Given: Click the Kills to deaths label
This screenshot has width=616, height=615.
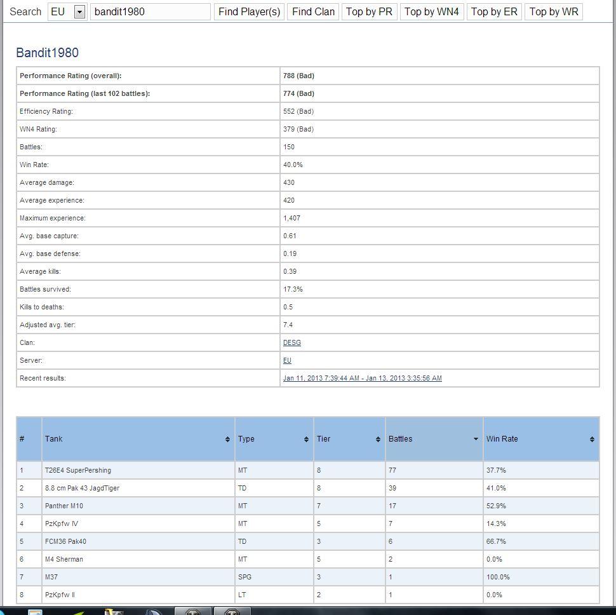Looking at the screenshot, I should point(42,307).
